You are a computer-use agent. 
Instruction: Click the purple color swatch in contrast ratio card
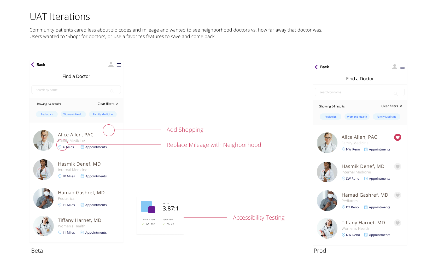pyautogui.click(x=152, y=210)
